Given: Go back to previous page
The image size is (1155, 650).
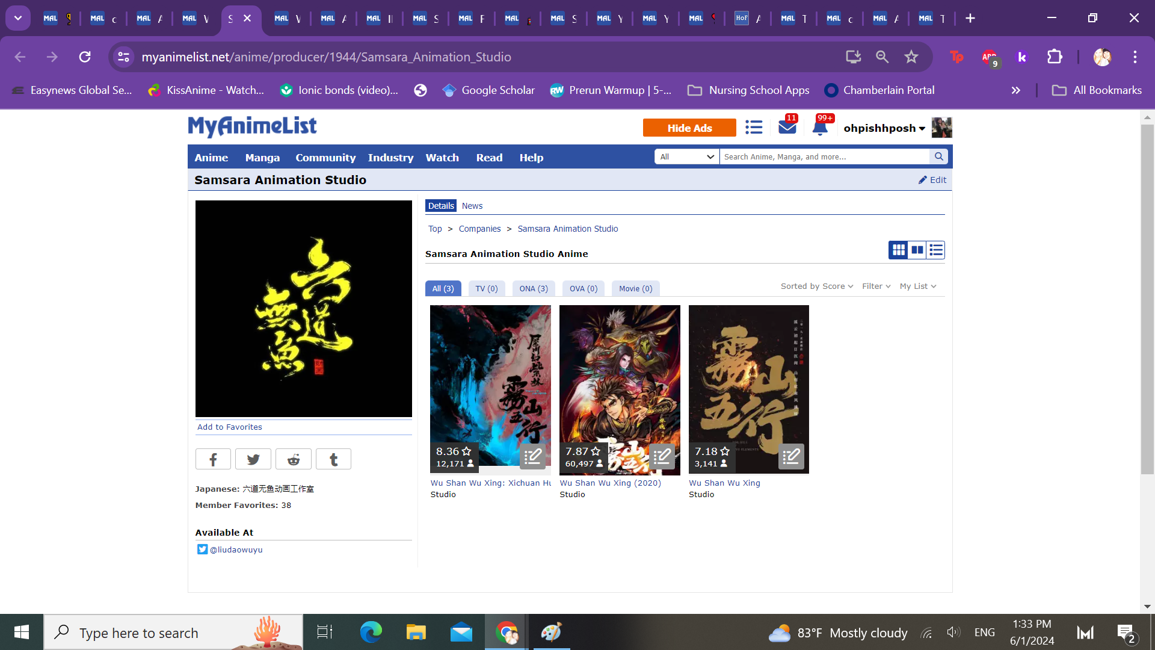Looking at the screenshot, I should point(20,57).
